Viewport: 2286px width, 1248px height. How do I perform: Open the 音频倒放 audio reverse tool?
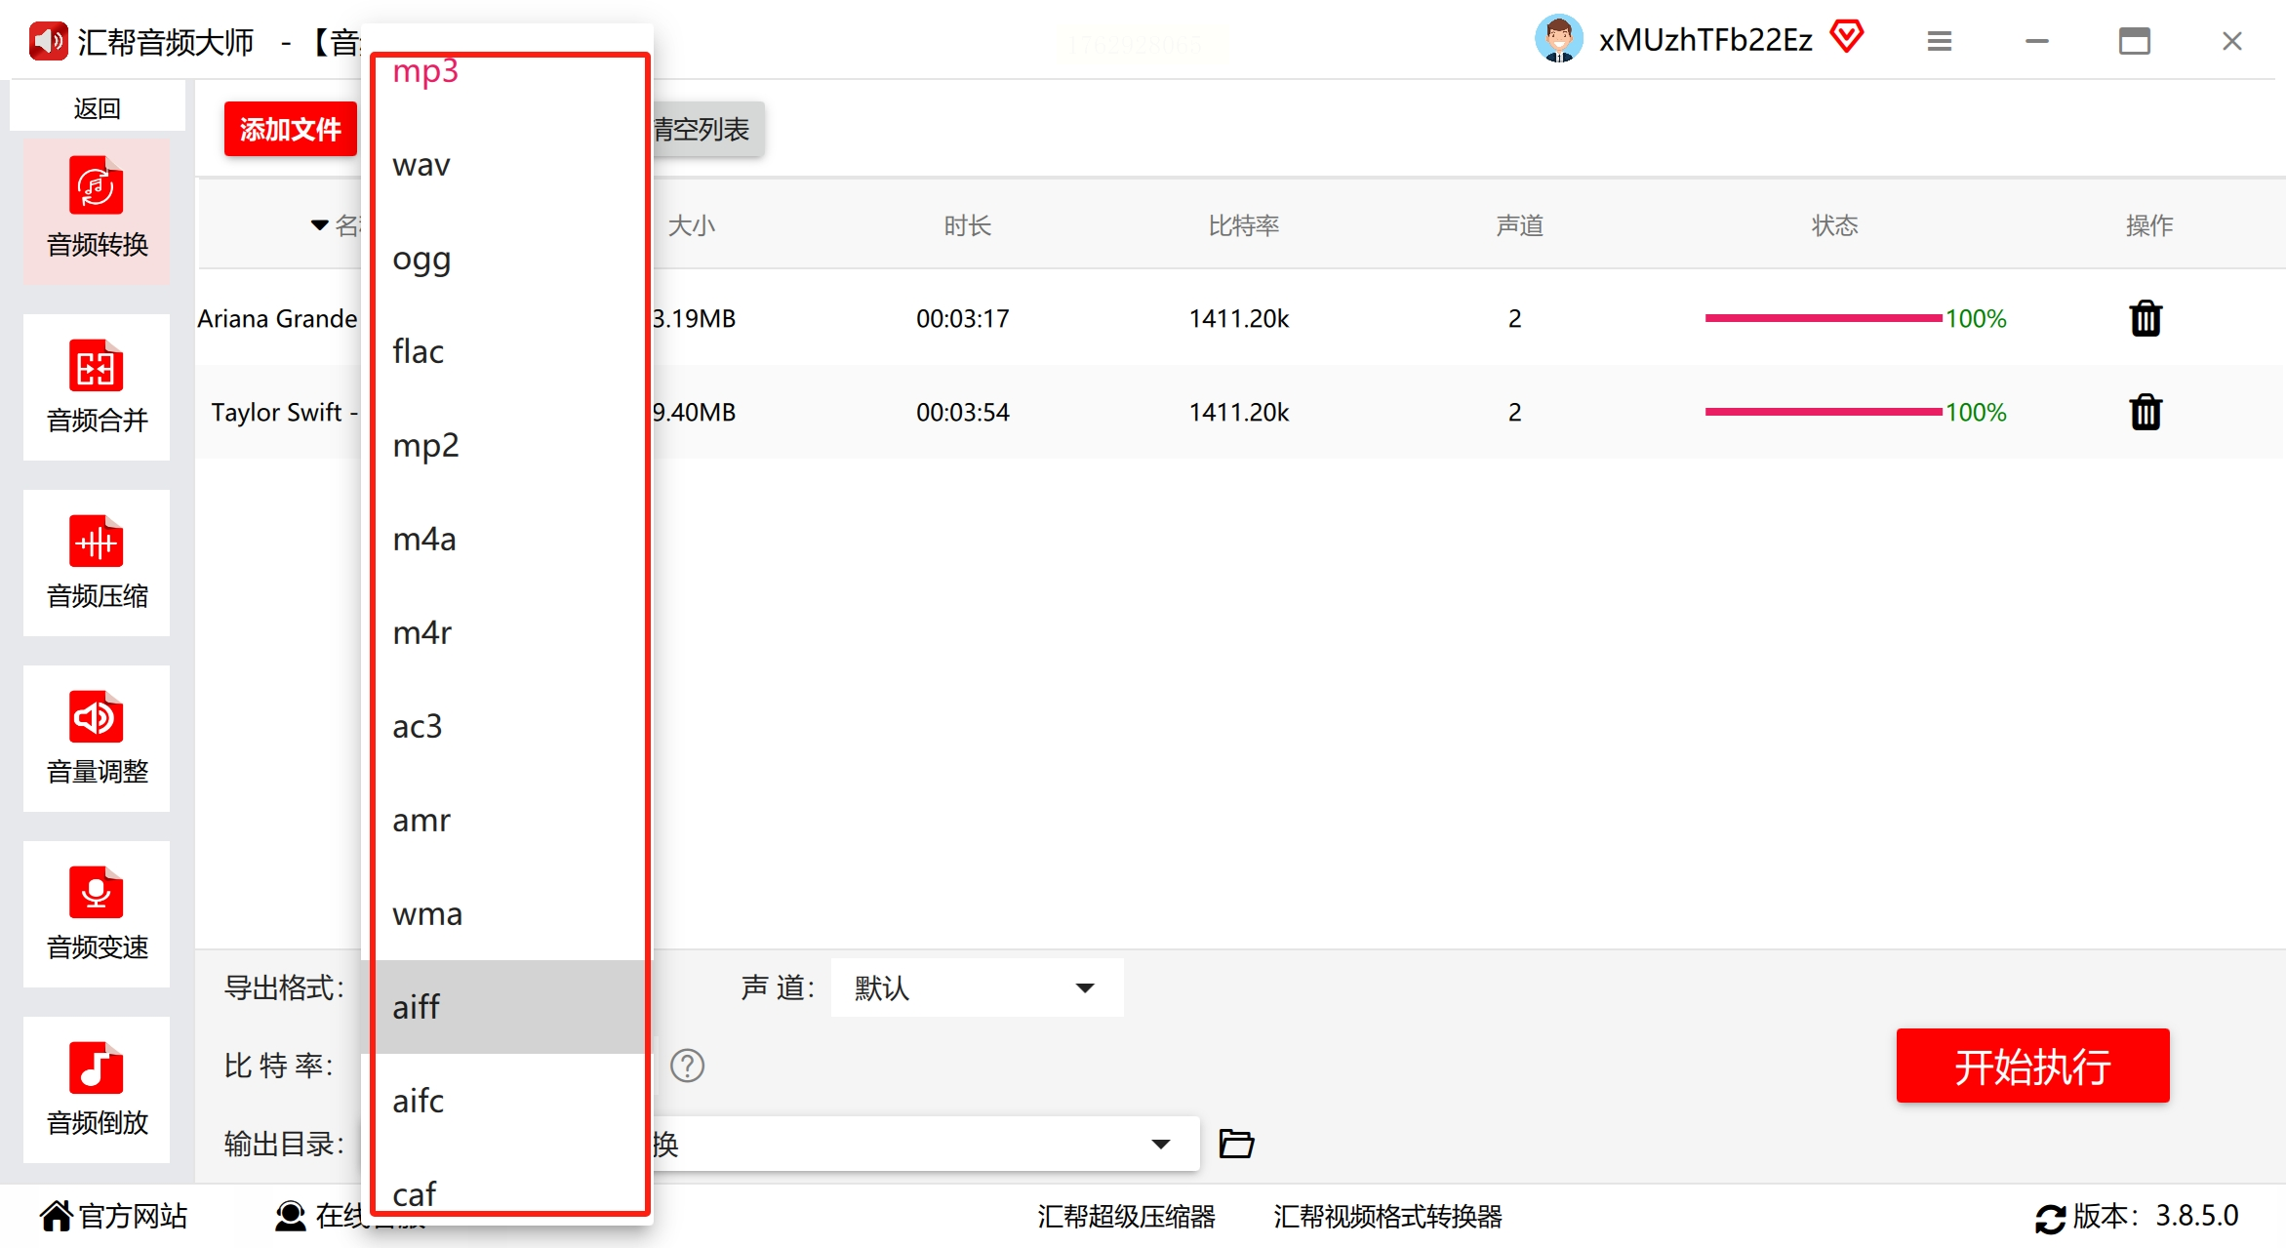click(97, 1089)
